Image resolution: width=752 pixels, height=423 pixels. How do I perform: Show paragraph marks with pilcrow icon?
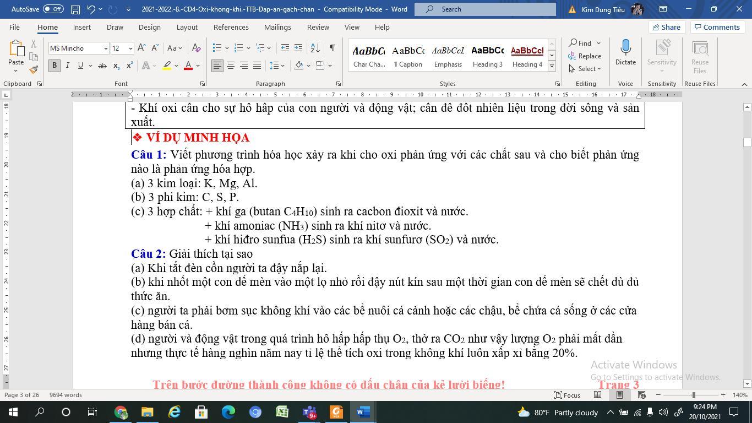pos(332,48)
